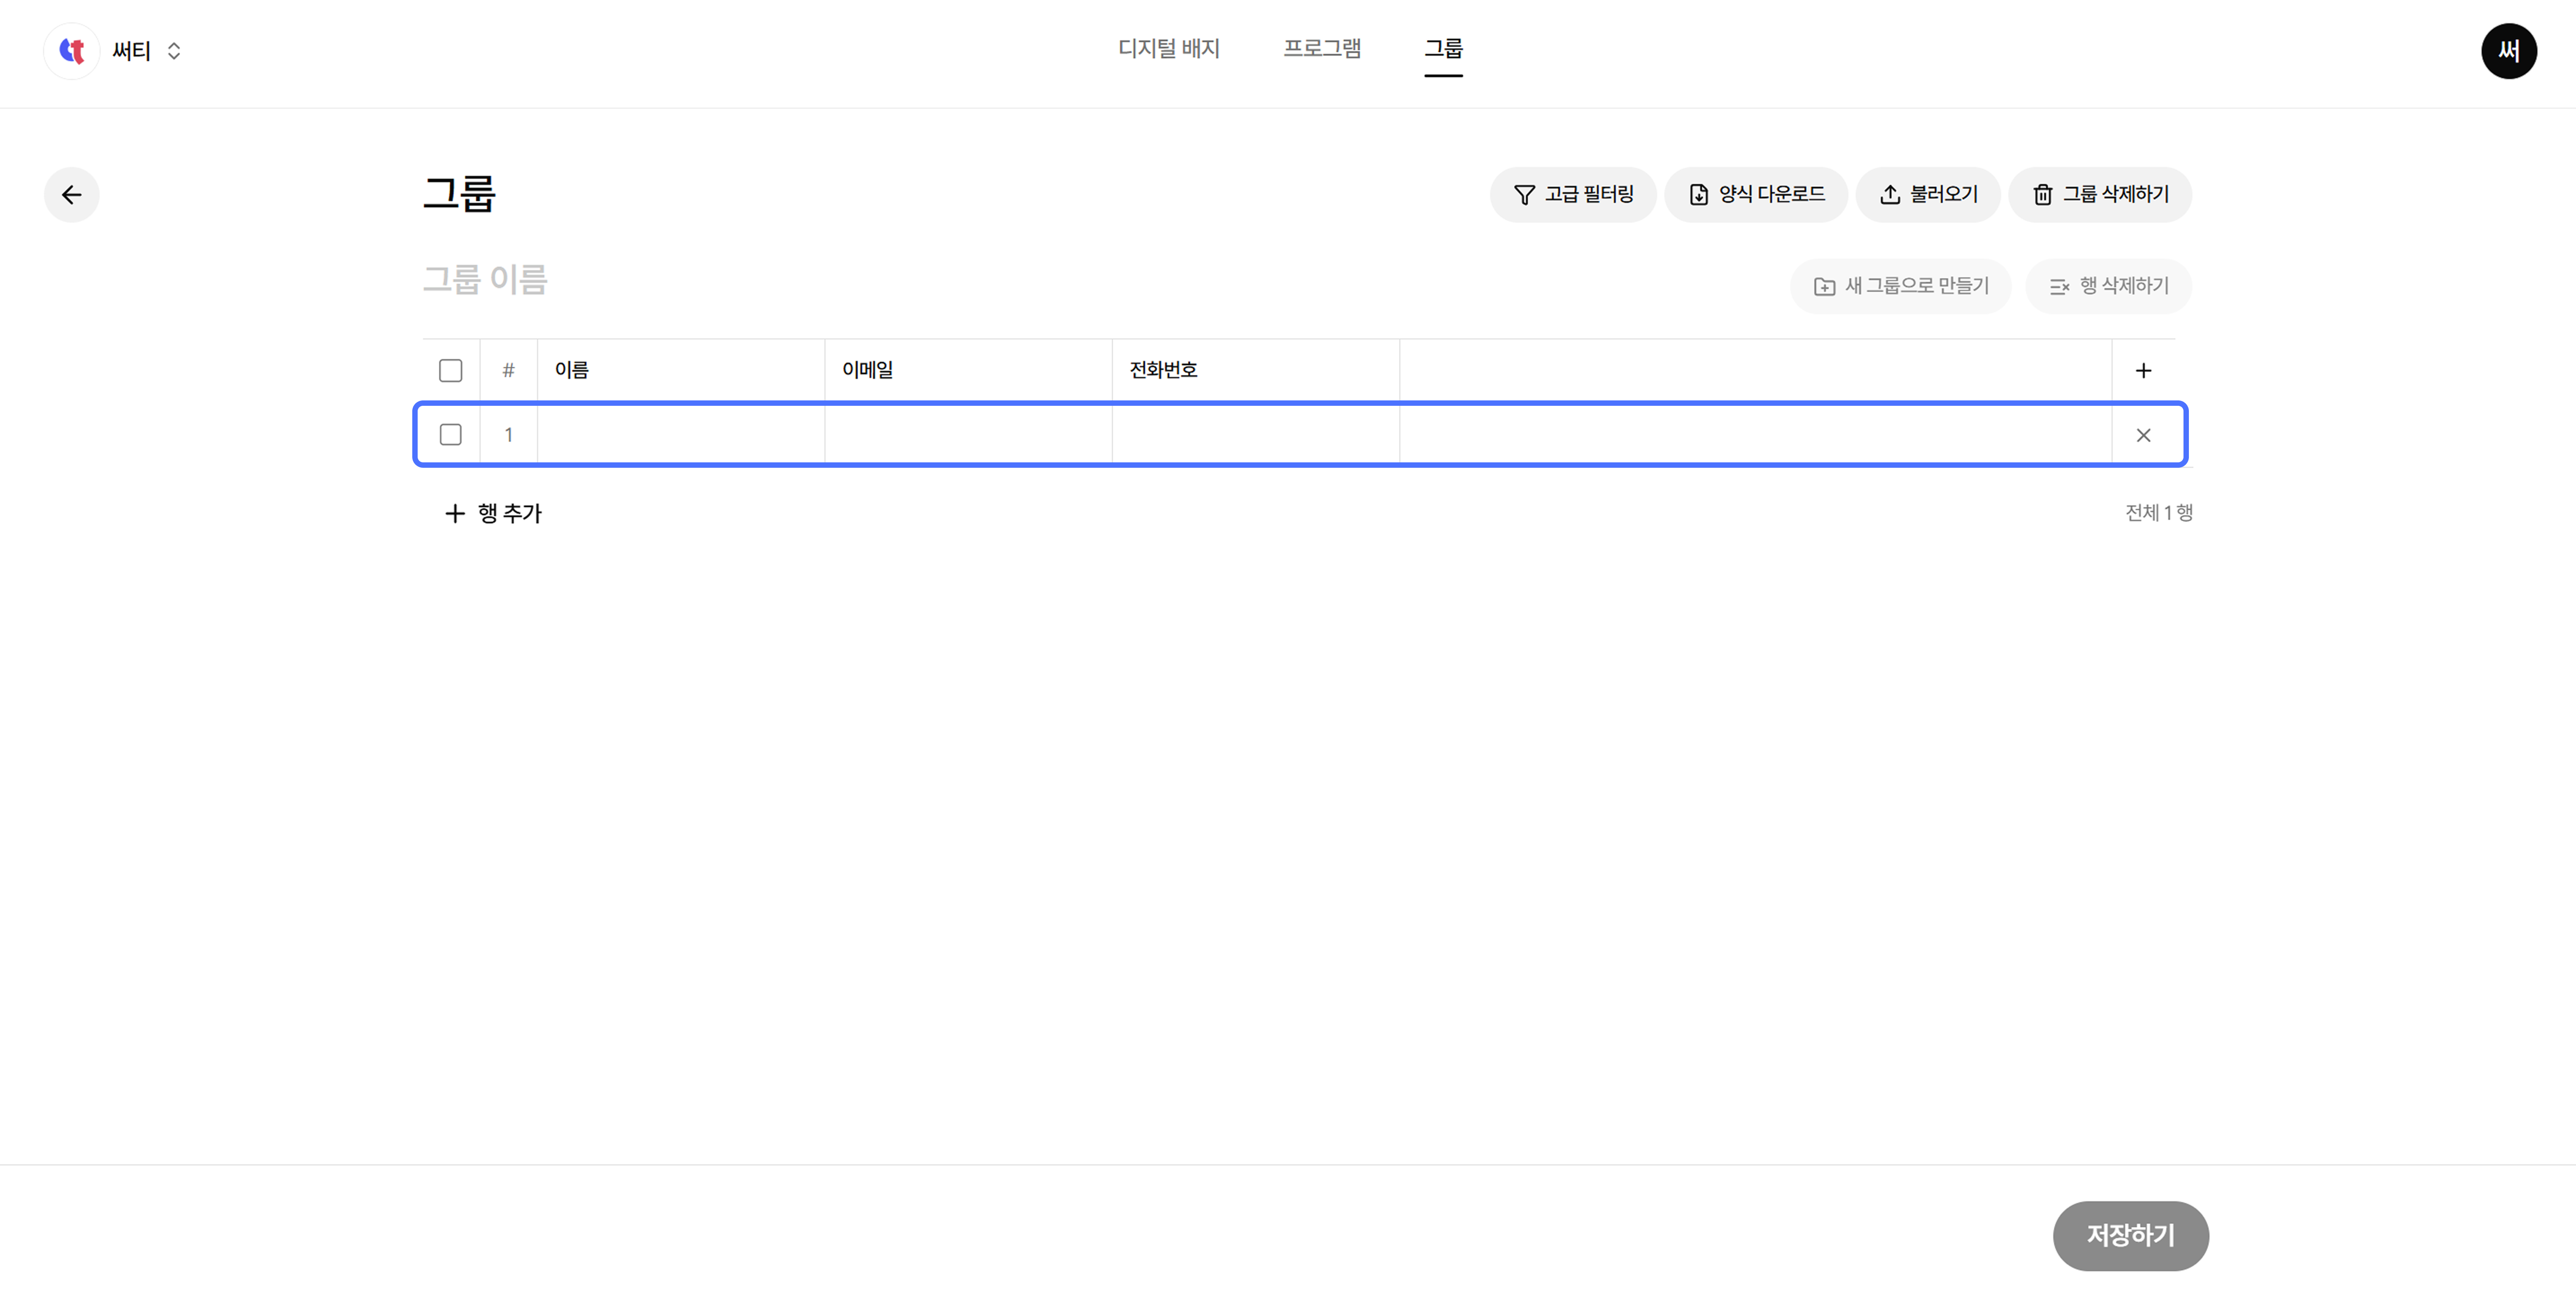Open the 써티 workspace switcher chevron
Image resolution: width=2576 pixels, height=1300 pixels.
click(x=174, y=51)
